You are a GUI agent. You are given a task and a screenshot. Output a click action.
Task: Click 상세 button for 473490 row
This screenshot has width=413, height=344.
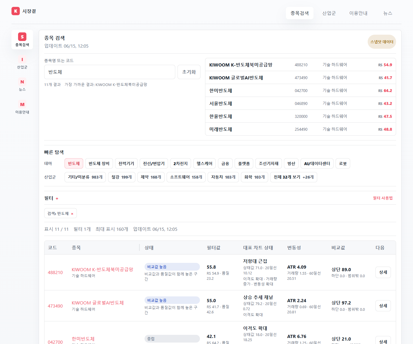(383, 306)
